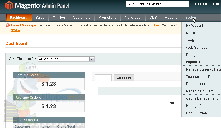This screenshot has height=128, width=221.
Task: Select the Orders tab
Action: [103, 78]
